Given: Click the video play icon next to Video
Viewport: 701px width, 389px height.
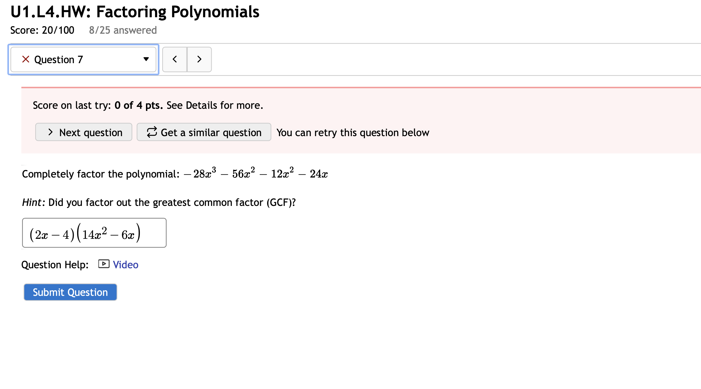Looking at the screenshot, I should coord(103,264).
